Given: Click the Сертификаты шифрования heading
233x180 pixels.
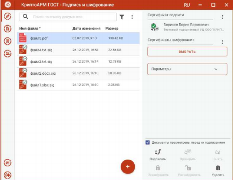Looking at the screenshot, I should click(171, 40).
